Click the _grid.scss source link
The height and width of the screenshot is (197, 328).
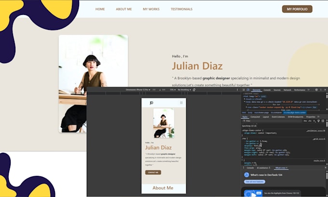click(319, 139)
